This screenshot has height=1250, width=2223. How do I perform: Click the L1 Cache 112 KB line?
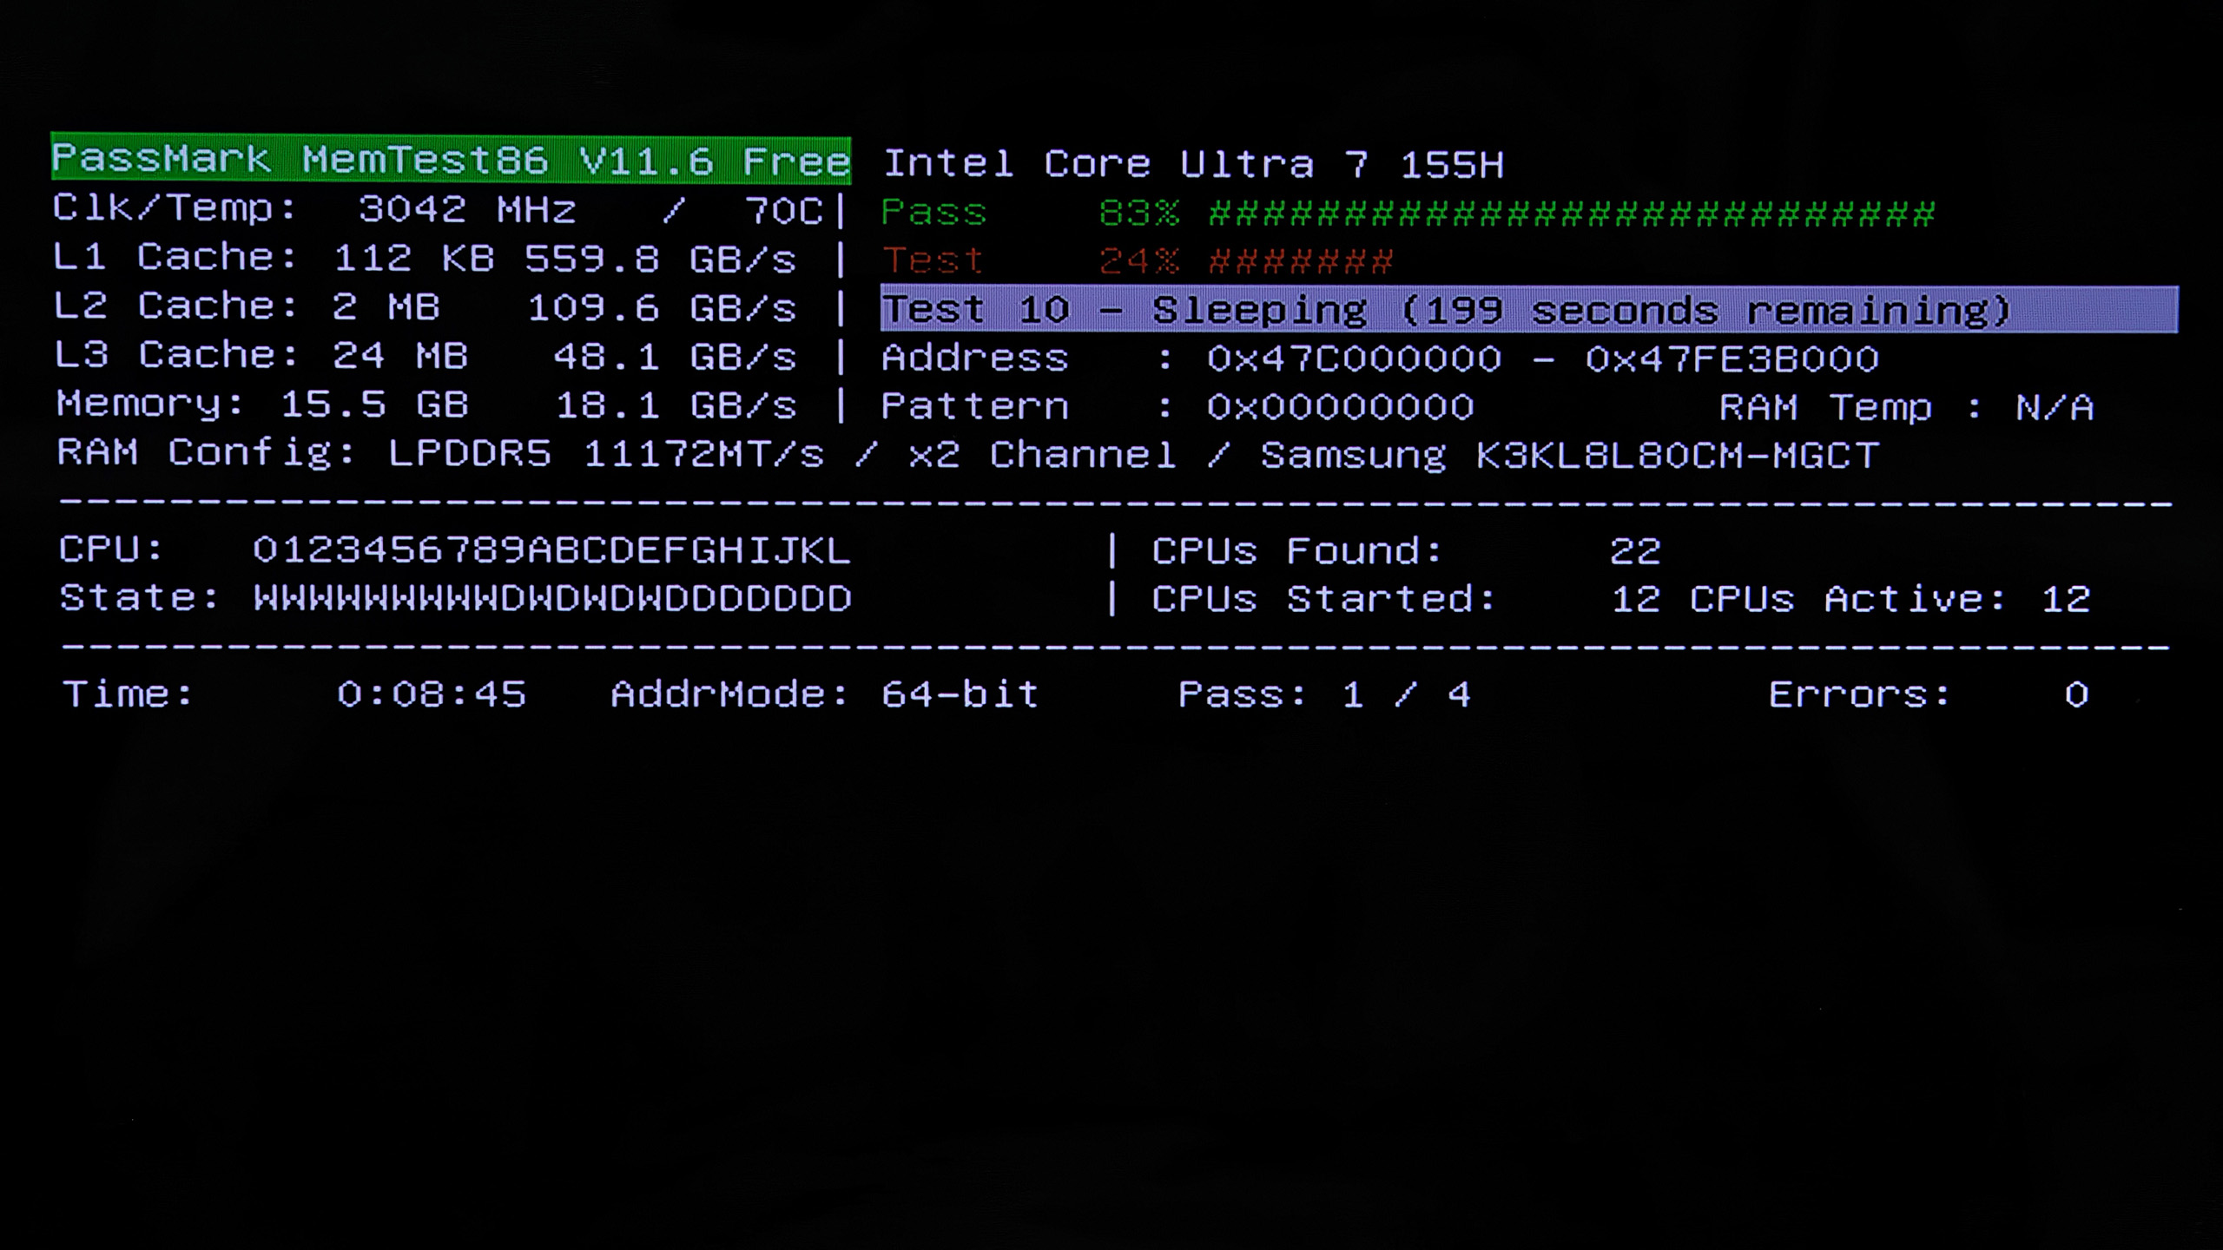(x=424, y=259)
